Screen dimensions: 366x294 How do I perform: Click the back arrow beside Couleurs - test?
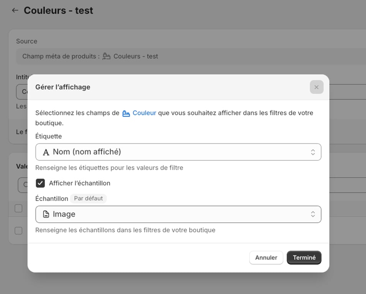coord(15,10)
